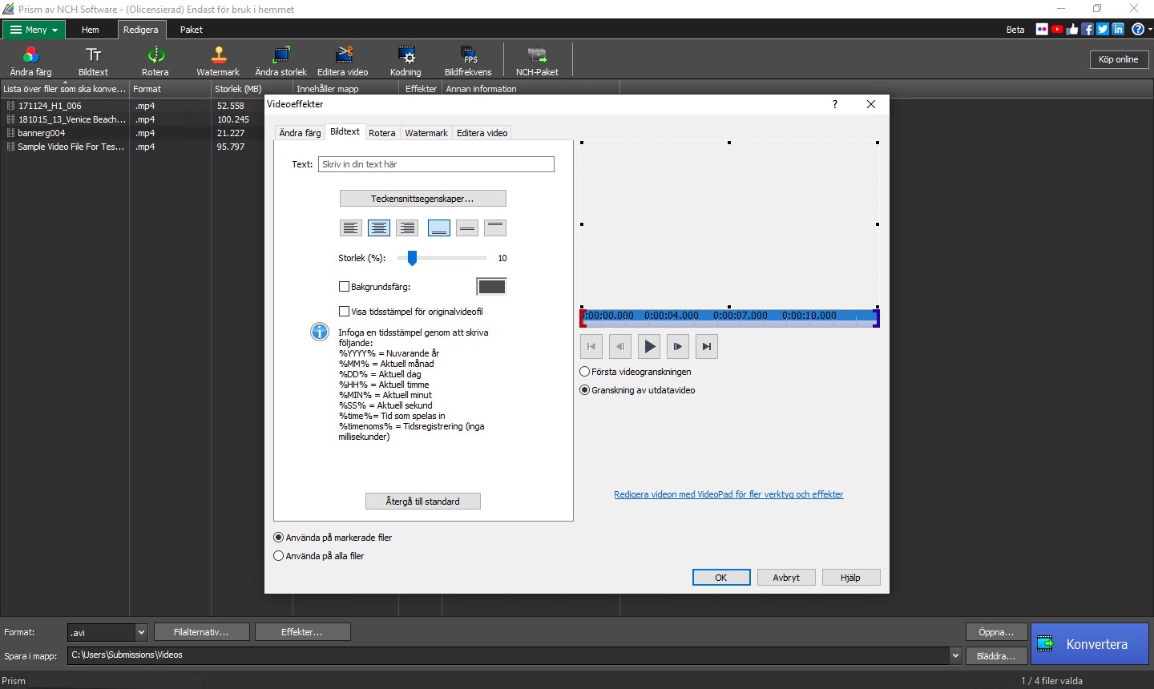The height and width of the screenshot is (689, 1154).
Task: Open the Meny dropdown button
Action: point(34,30)
